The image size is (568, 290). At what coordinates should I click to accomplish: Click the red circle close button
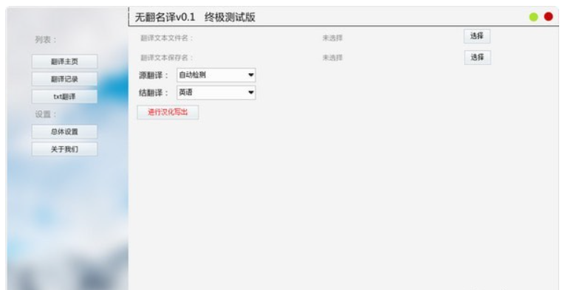coord(549,17)
